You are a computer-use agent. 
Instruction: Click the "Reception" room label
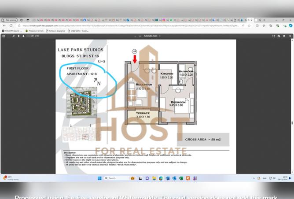pyautogui.click(x=144, y=85)
